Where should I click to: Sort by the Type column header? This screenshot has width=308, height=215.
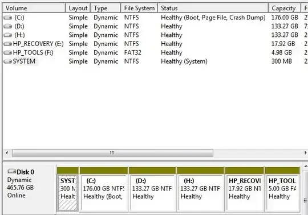coord(106,8)
